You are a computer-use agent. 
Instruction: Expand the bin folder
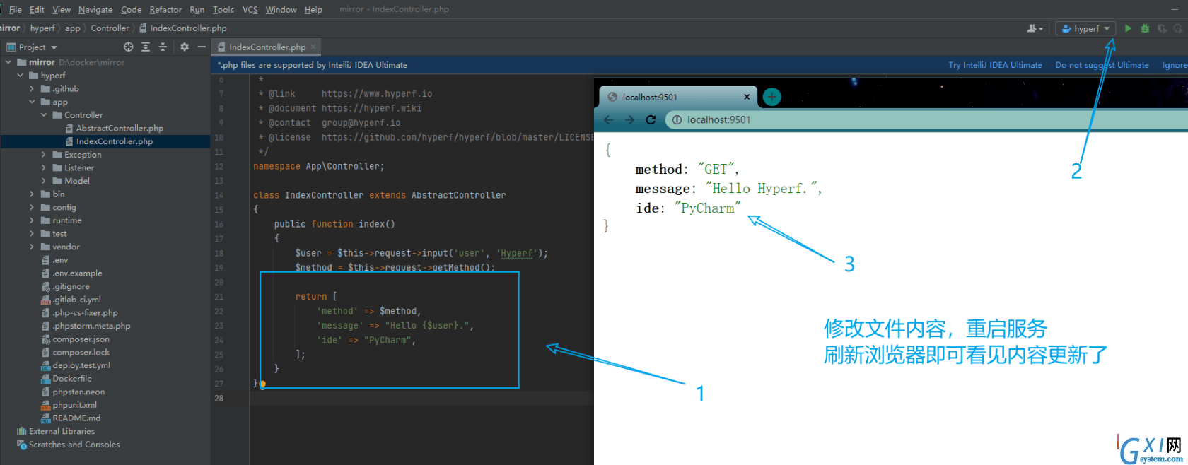point(32,194)
